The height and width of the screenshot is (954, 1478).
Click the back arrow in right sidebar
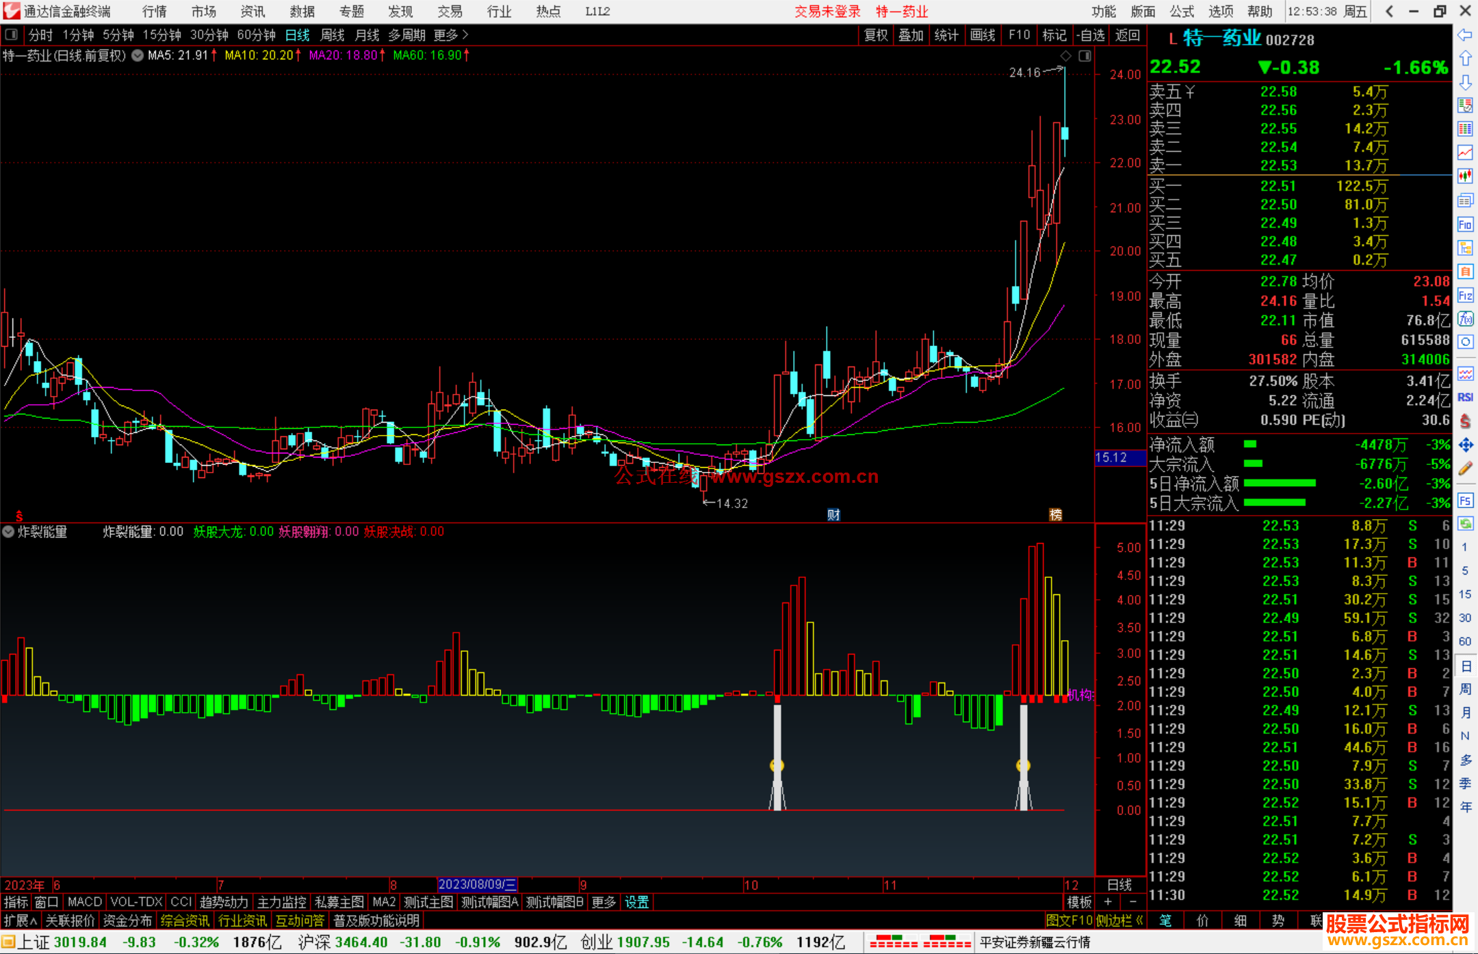1465,35
